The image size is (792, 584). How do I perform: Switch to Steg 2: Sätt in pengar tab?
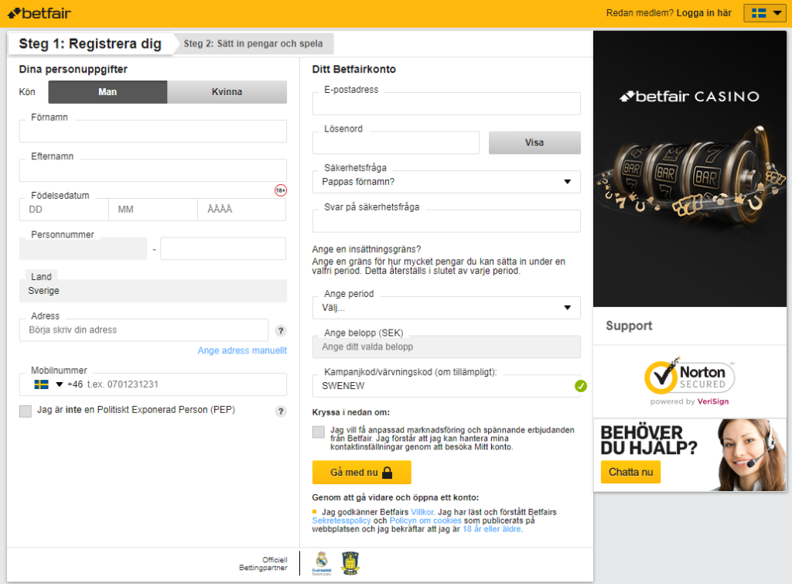(253, 44)
